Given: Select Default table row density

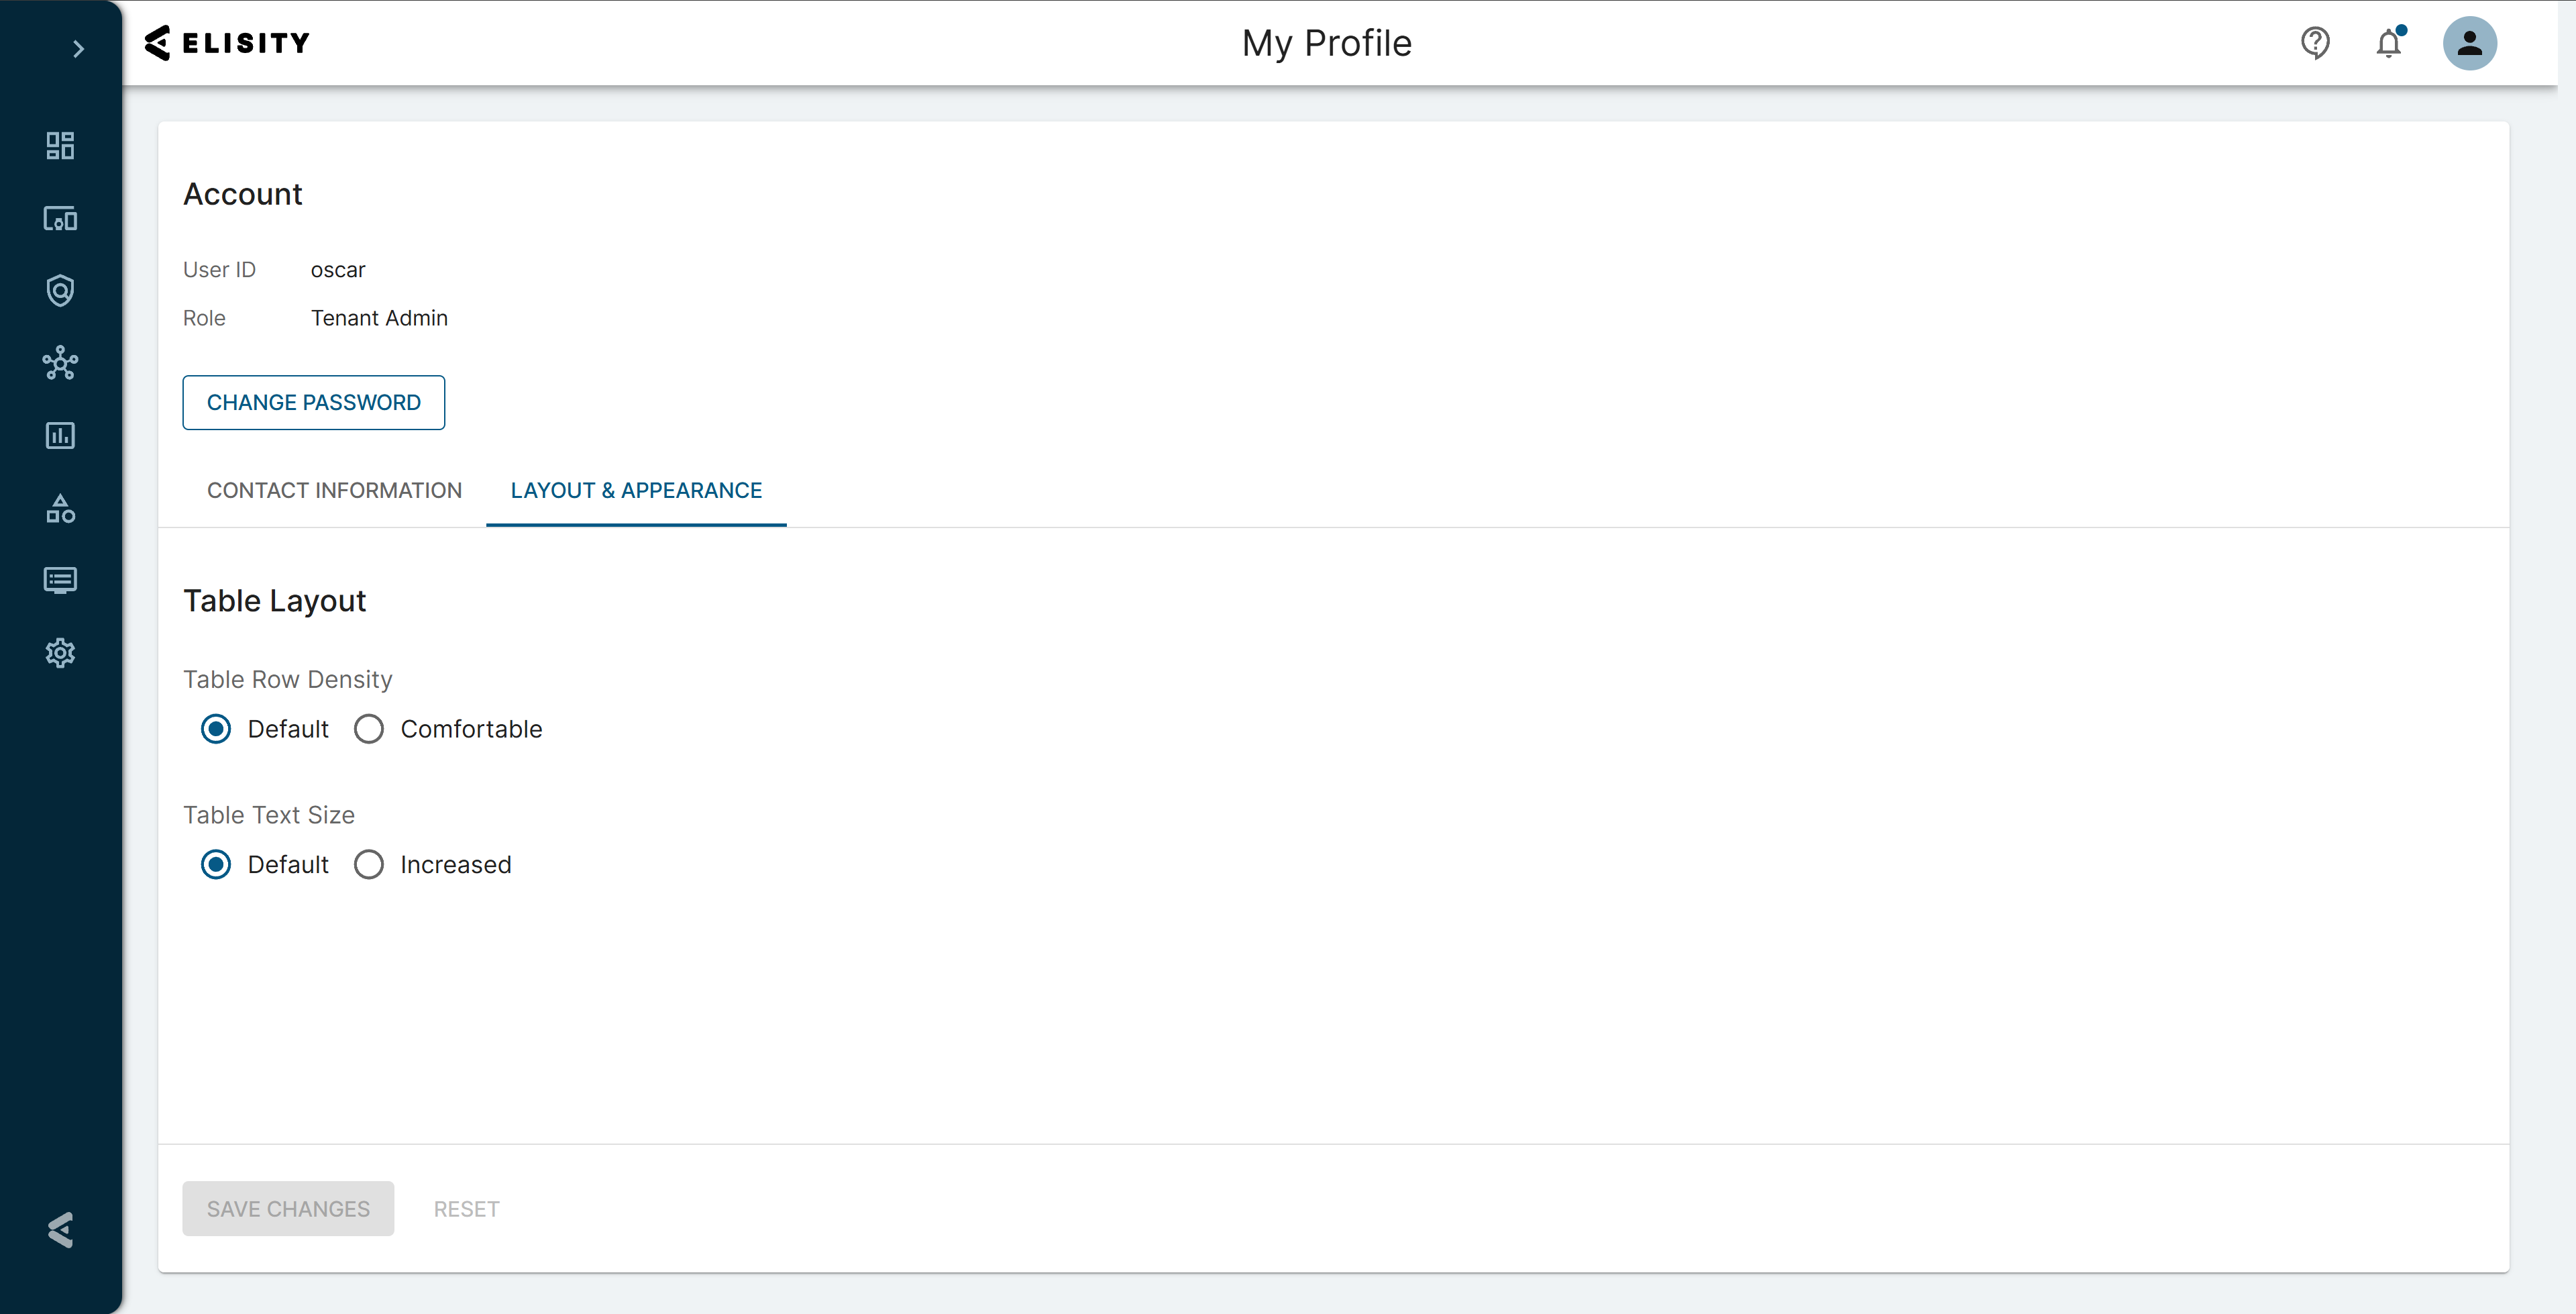Looking at the screenshot, I should tap(216, 729).
